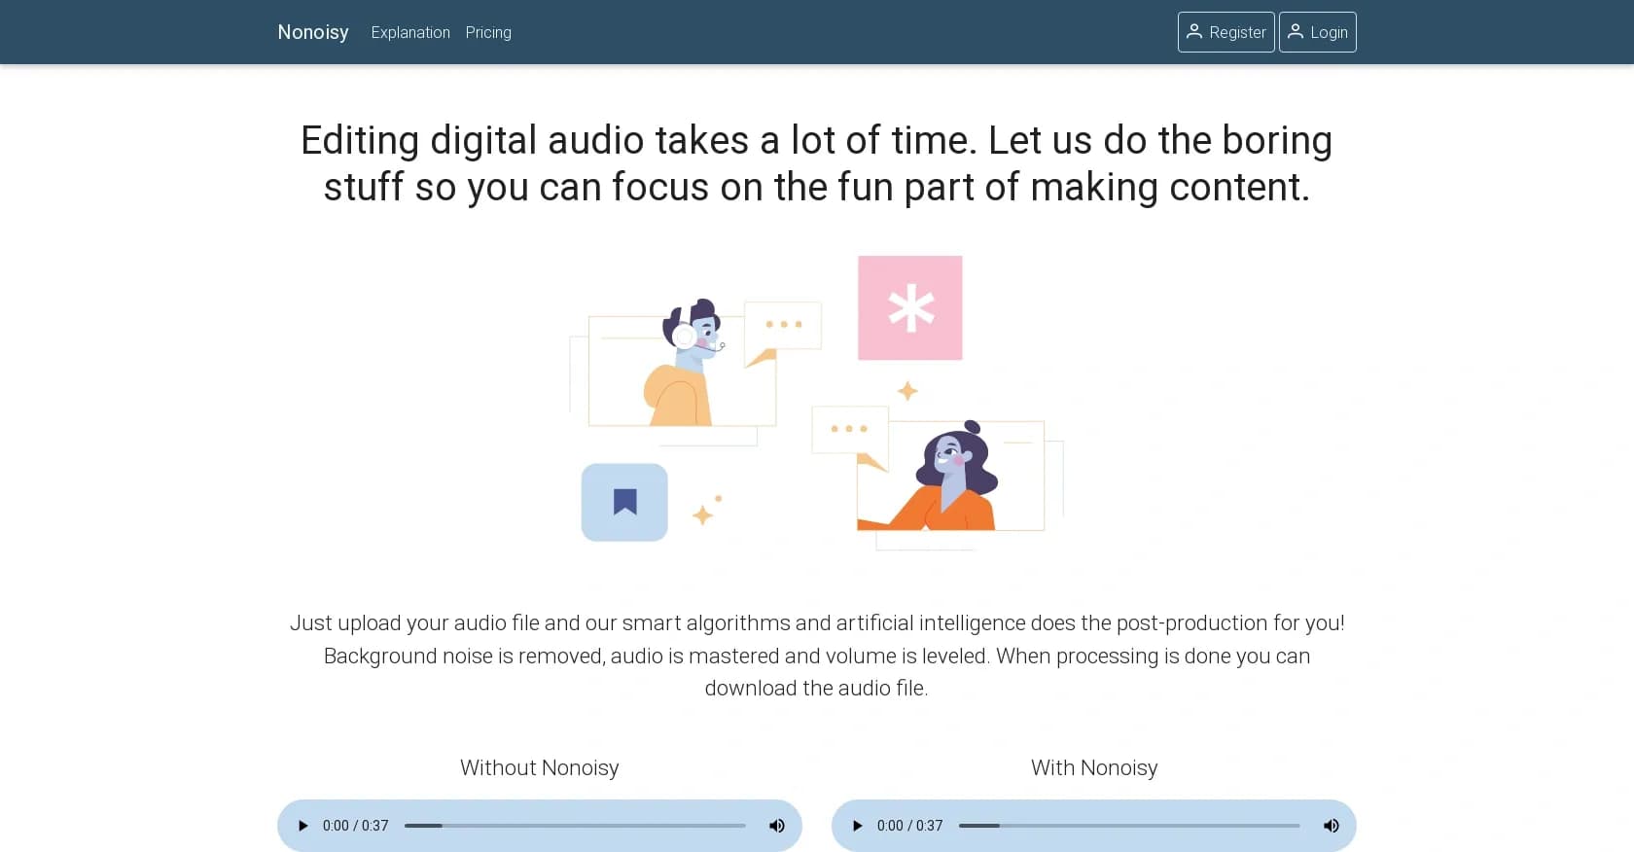Seek in the With Nonoisy progress bar
This screenshot has width=1634, height=852.
pyautogui.click(x=1129, y=826)
